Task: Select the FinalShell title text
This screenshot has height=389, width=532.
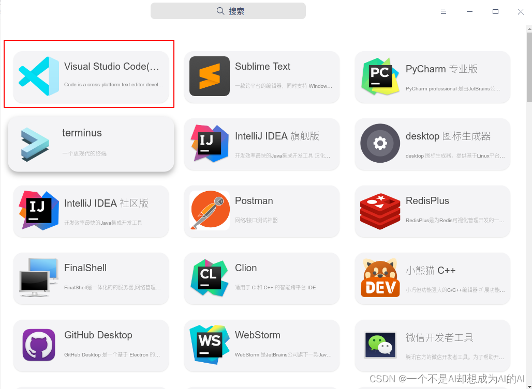Action: tap(85, 268)
